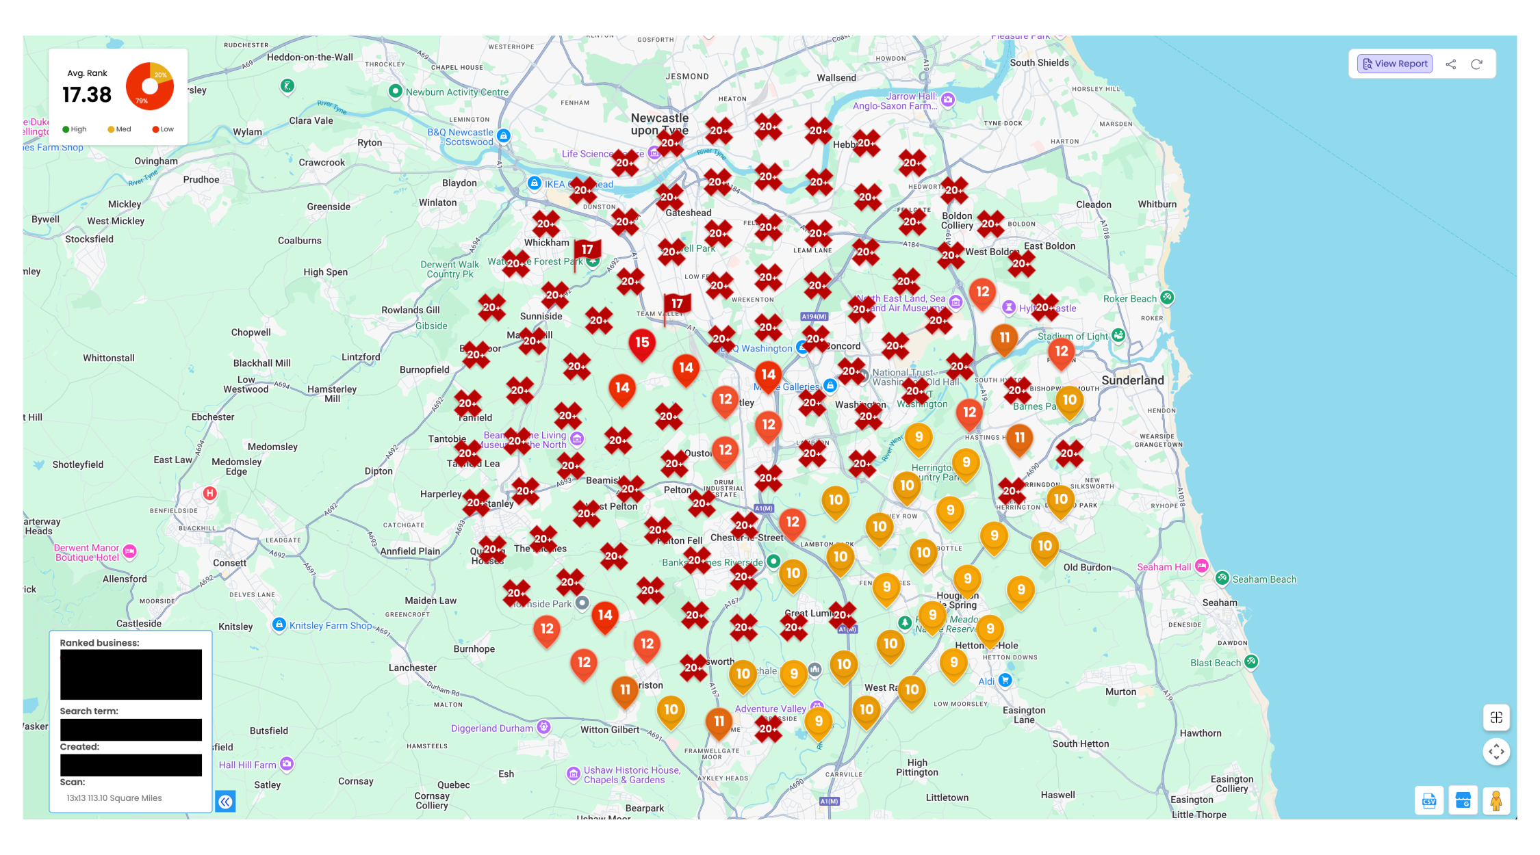Image resolution: width=1540 pixels, height=855 pixels.
Task: Click the Stadium of Light label
Action: click(1073, 336)
